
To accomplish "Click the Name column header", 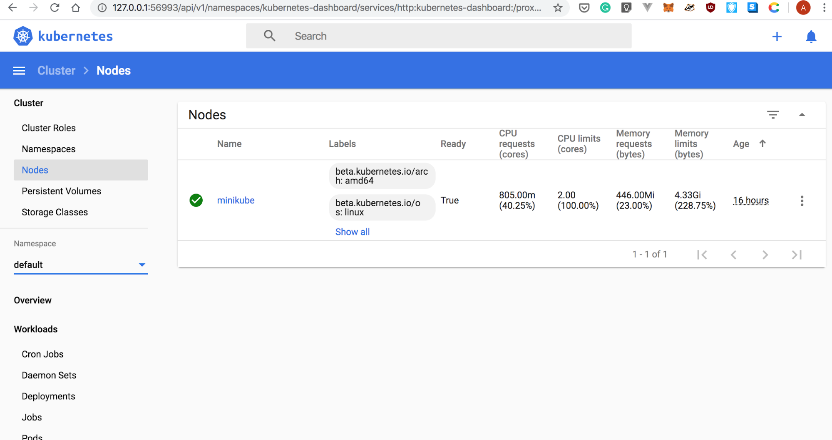I will (x=229, y=144).
